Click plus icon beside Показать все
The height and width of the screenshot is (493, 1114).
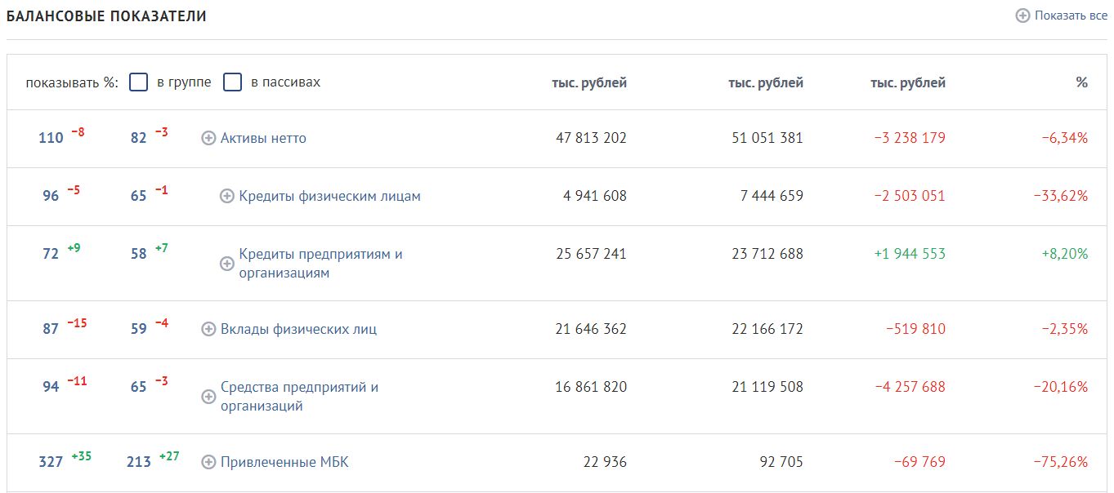coord(1022,16)
